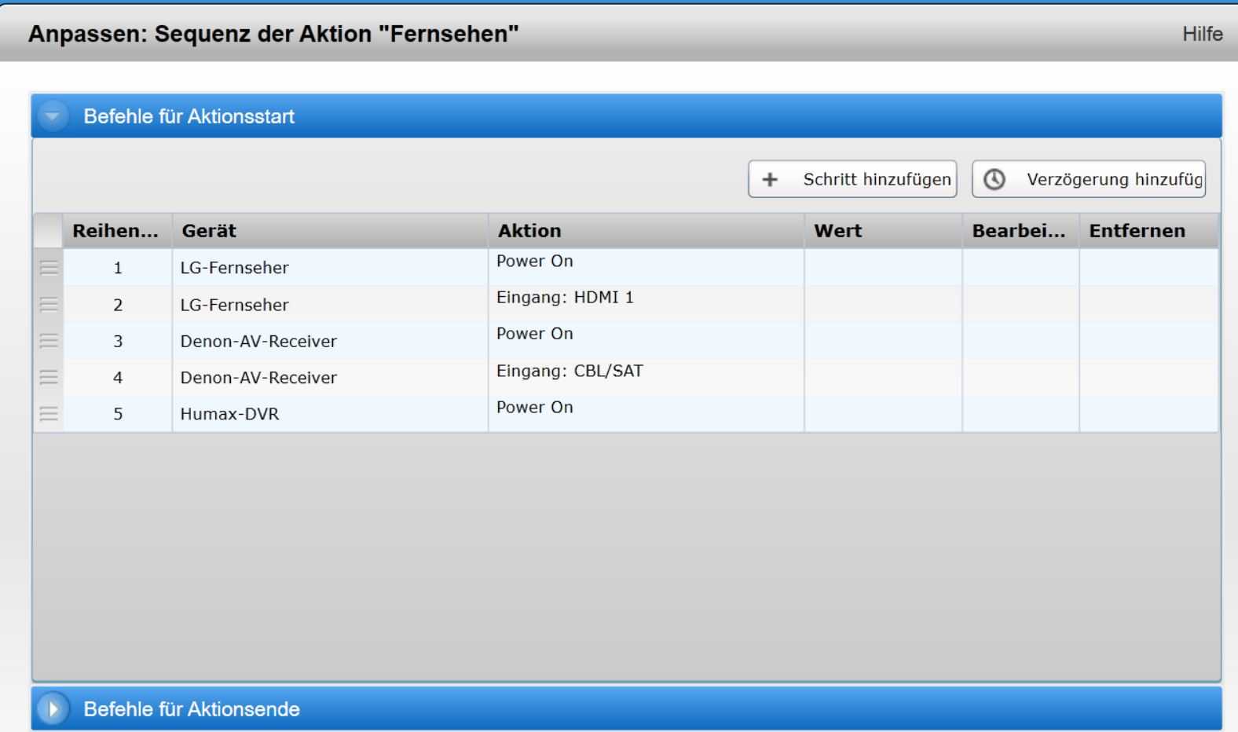The width and height of the screenshot is (1238, 732).
Task: Click drag handle icon for row 3
Action: point(49,341)
